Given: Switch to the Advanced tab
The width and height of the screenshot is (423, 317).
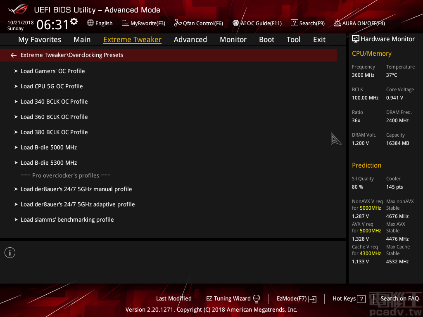Looking at the screenshot, I should coord(190,40).
